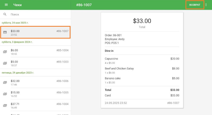Screen dimensions: 212x115
Task: Open receipt number #86-1006
Action: point(62,81)
